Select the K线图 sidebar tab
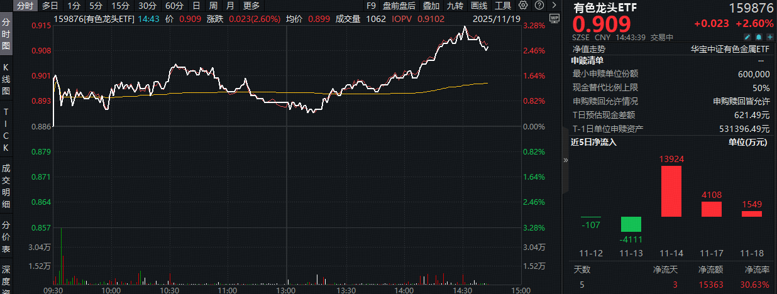 [x=6, y=79]
